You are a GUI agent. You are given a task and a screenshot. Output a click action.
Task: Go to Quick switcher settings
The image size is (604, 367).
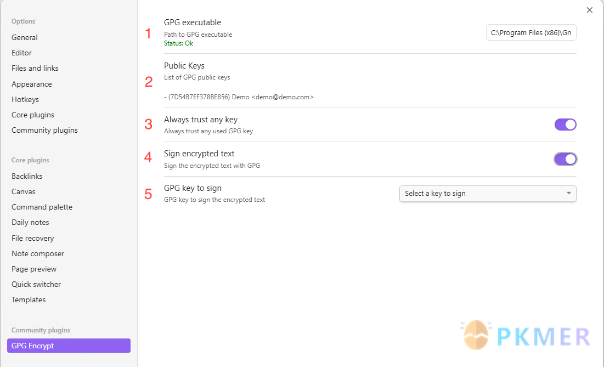coord(36,284)
